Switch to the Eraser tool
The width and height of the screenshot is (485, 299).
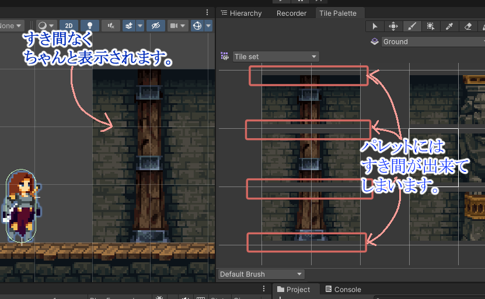tap(467, 26)
